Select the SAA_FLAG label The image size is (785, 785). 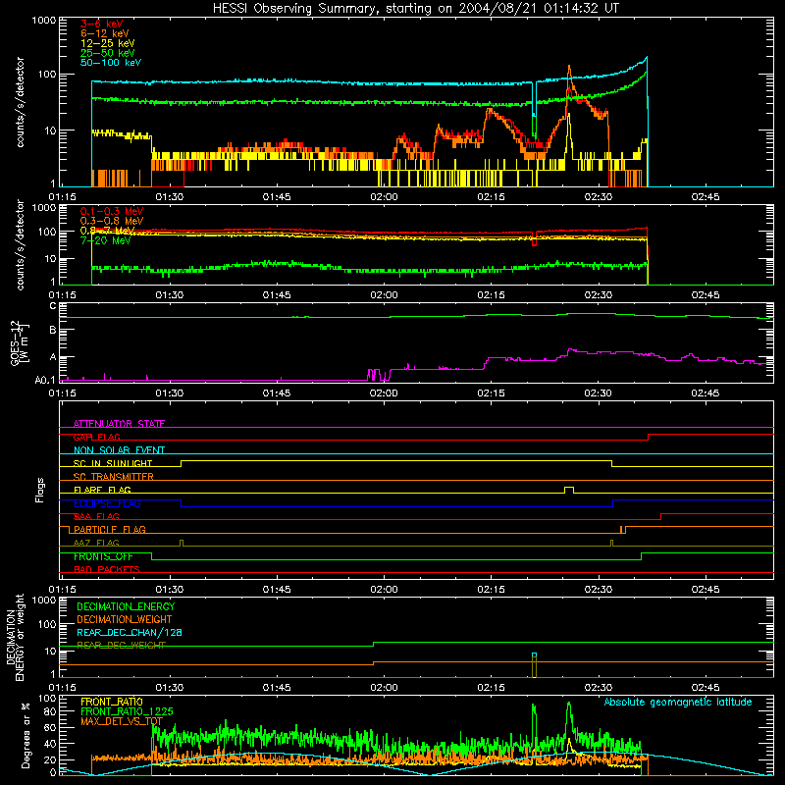[x=96, y=517]
